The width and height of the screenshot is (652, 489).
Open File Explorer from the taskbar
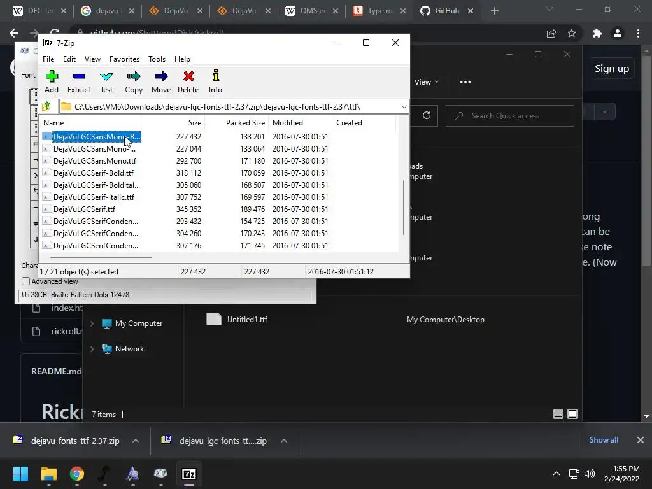pos(48,474)
